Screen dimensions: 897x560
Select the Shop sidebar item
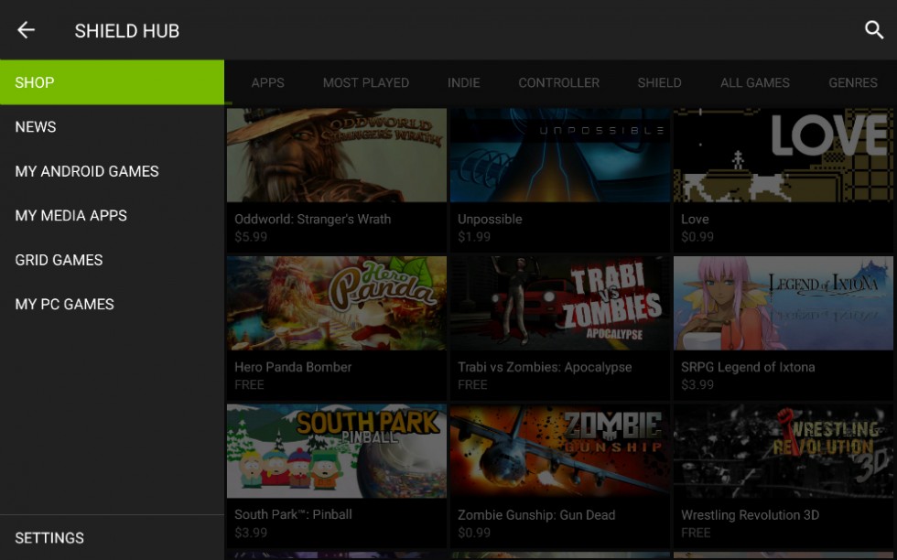click(x=112, y=82)
